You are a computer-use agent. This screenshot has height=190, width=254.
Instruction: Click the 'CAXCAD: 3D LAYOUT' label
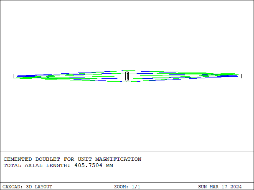coord(27,187)
